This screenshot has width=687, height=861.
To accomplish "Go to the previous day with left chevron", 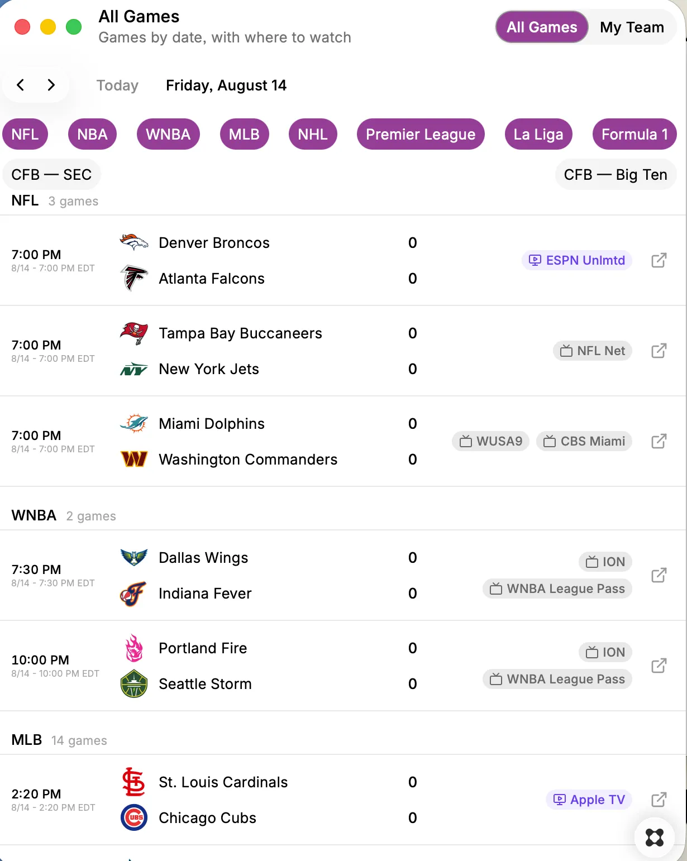I will (21, 85).
